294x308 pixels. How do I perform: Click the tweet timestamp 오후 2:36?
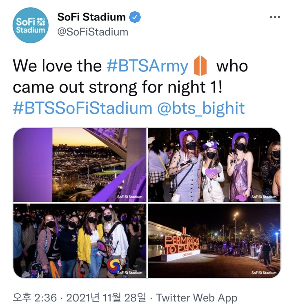(35, 297)
